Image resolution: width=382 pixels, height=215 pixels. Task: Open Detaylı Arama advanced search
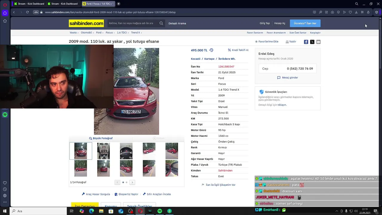pos(177,23)
